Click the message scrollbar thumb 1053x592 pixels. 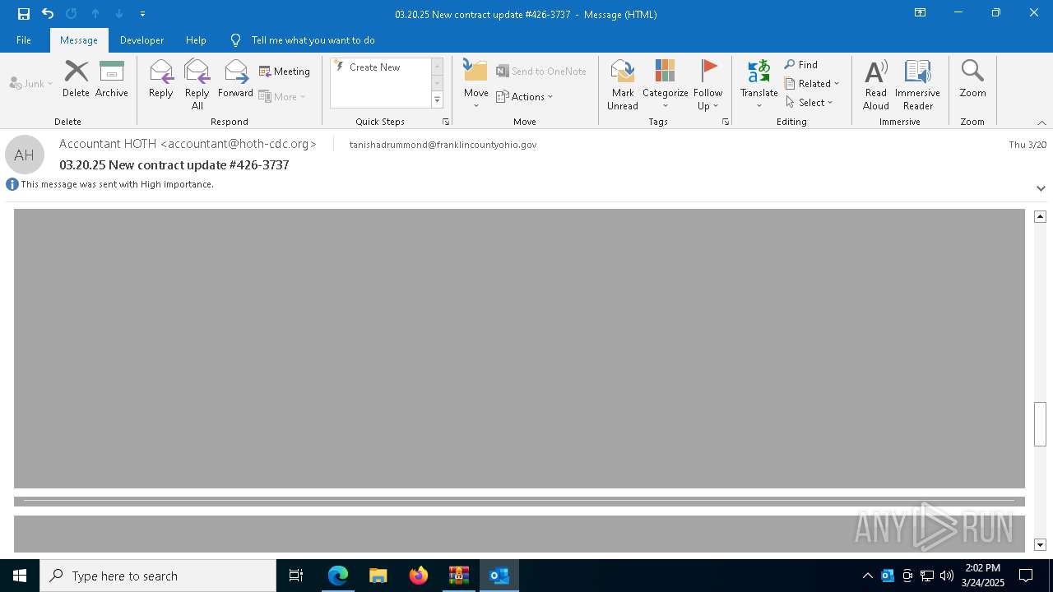coord(1040,423)
